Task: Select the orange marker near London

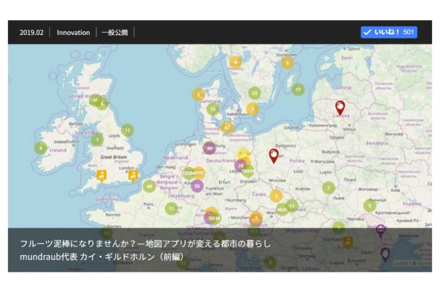Action: pos(133,175)
